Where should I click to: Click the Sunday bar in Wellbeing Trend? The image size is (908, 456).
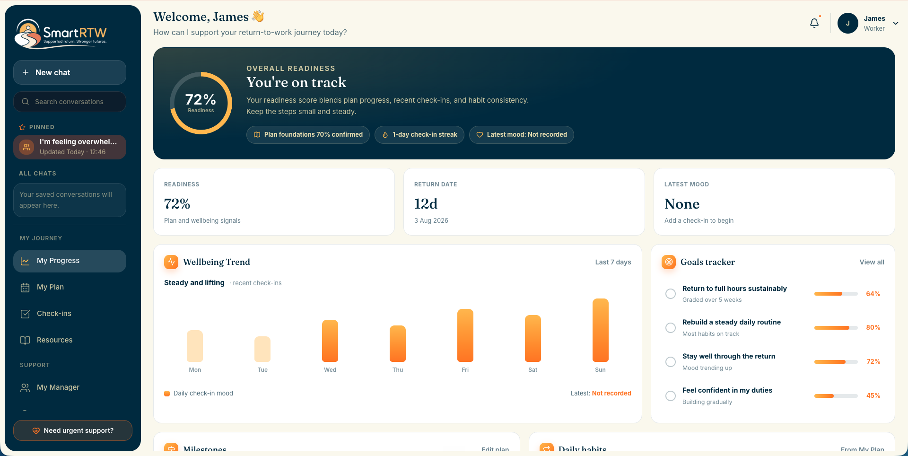pos(601,330)
